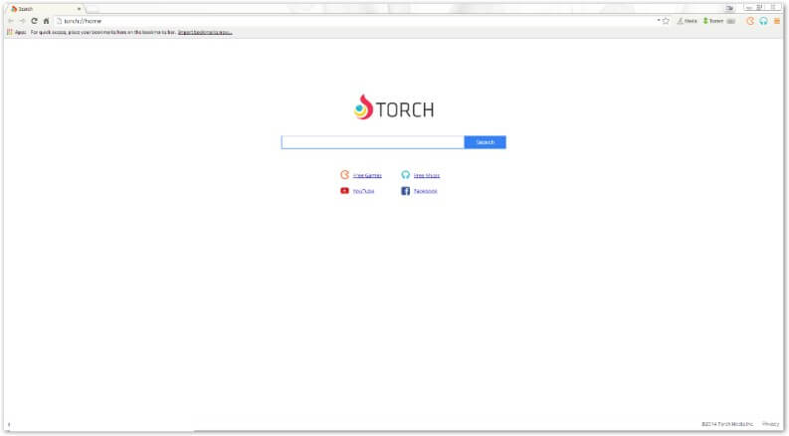The width and height of the screenshot is (789, 436).
Task: Select the Torch browser tab
Action: coord(46,9)
